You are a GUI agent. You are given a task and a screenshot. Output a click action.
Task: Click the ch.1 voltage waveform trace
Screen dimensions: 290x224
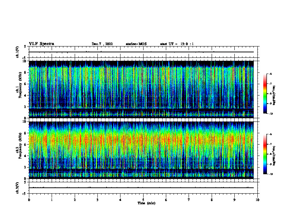click(x=141, y=52)
